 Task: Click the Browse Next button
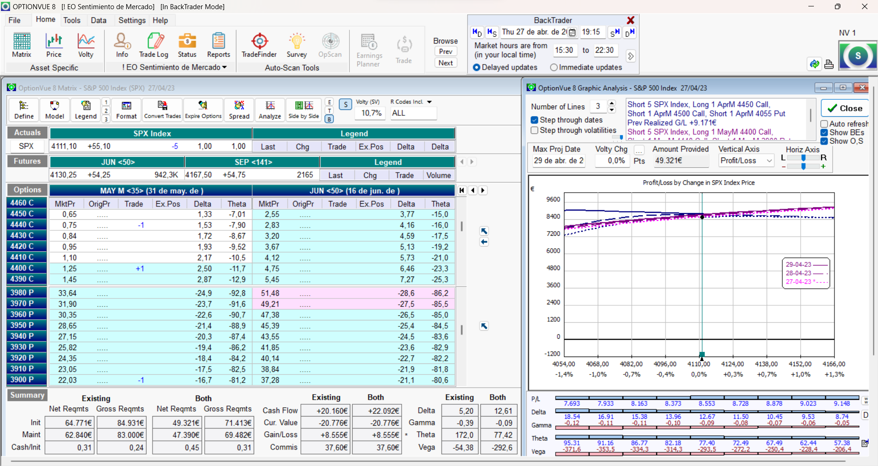tap(446, 63)
